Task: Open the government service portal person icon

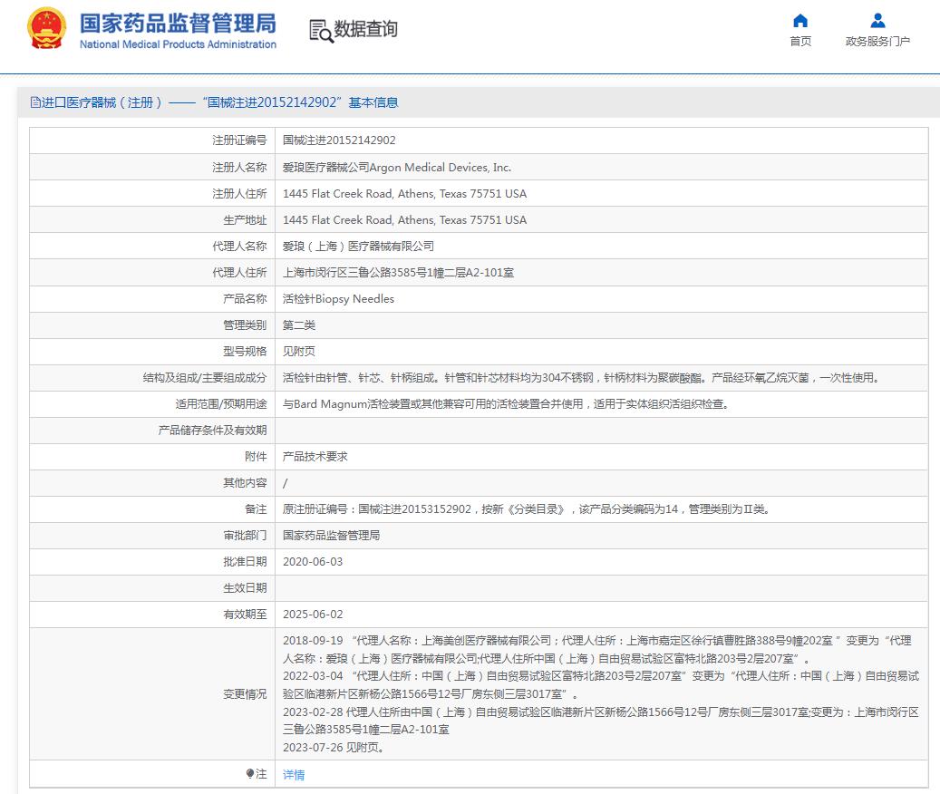Action: (x=877, y=21)
